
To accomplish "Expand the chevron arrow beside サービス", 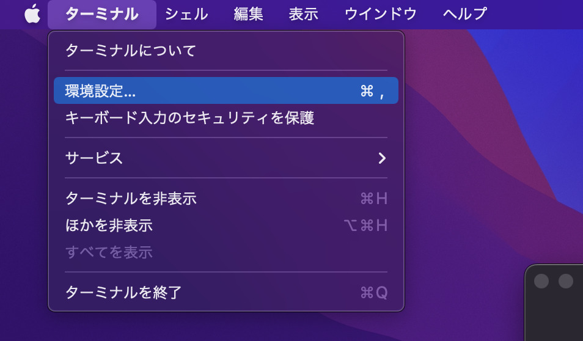I will point(382,158).
